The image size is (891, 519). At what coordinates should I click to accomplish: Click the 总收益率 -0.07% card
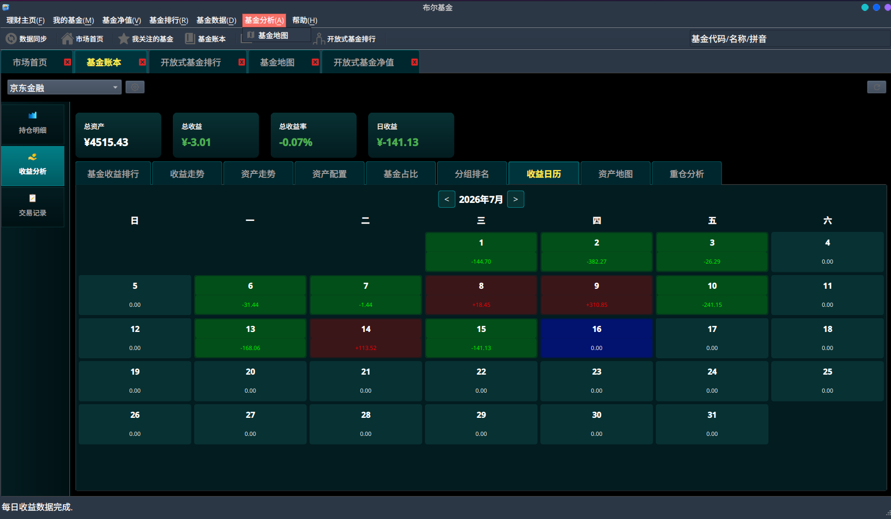[313, 135]
